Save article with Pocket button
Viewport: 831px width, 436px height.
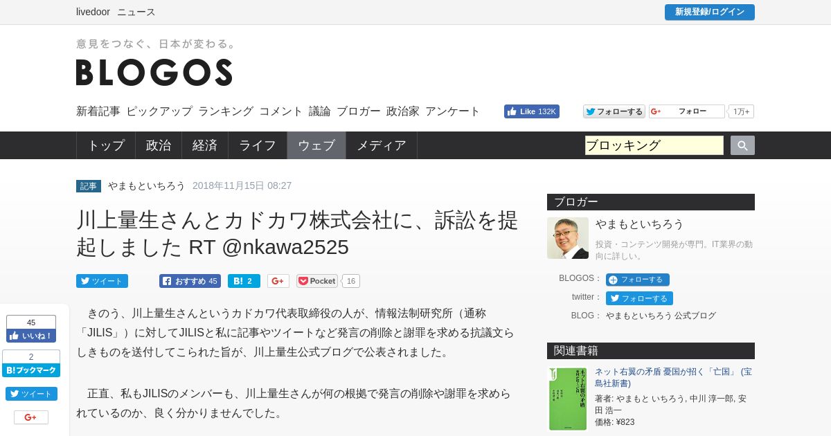point(317,281)
